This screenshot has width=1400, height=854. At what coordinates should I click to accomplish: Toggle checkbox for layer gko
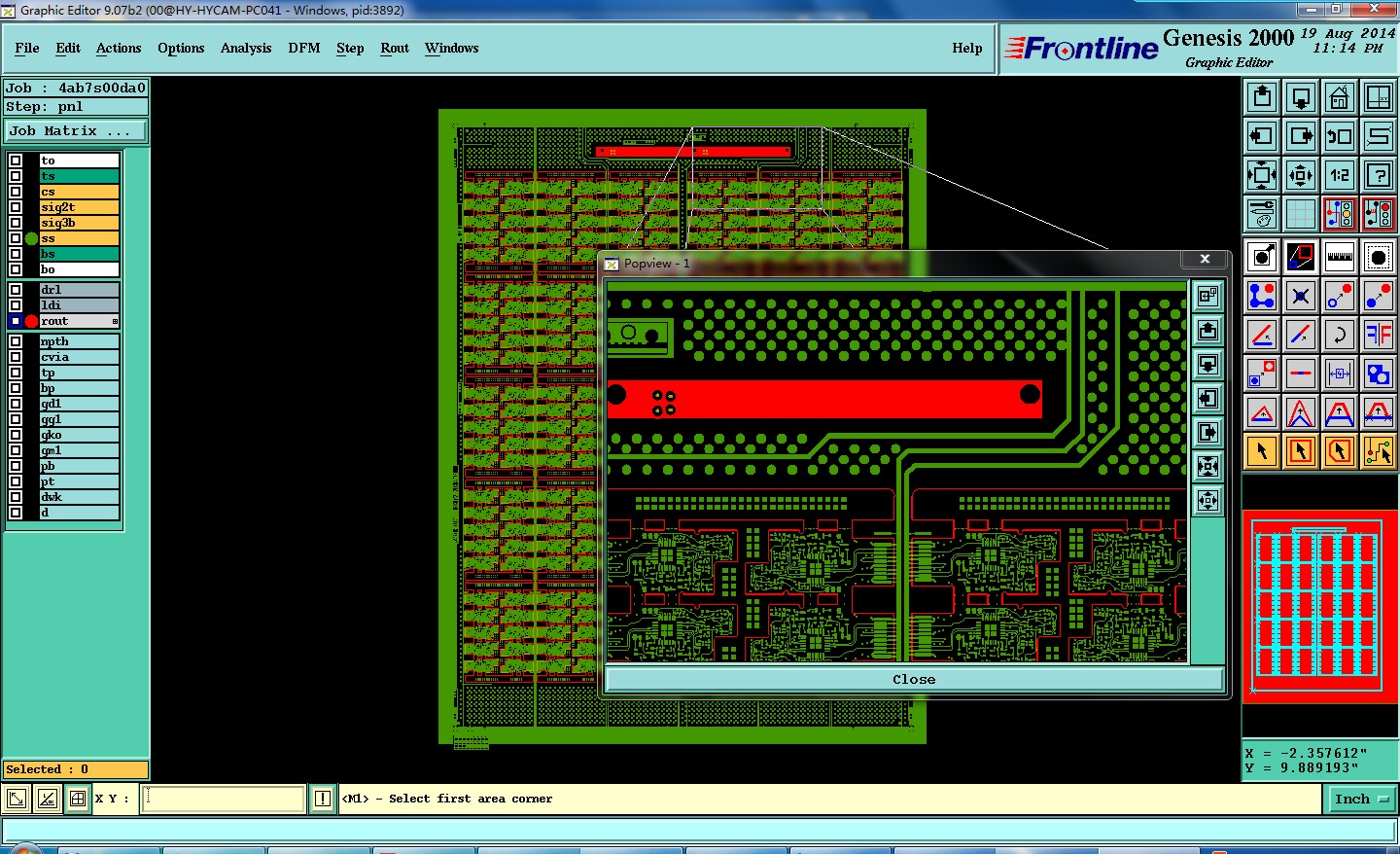[x=16, y=435]
